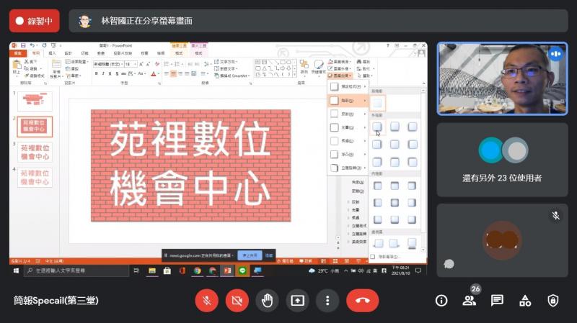Viewport: 577px width, 323px height.
Task: Open the three-dot more options menu
Action: coord(327,301)
